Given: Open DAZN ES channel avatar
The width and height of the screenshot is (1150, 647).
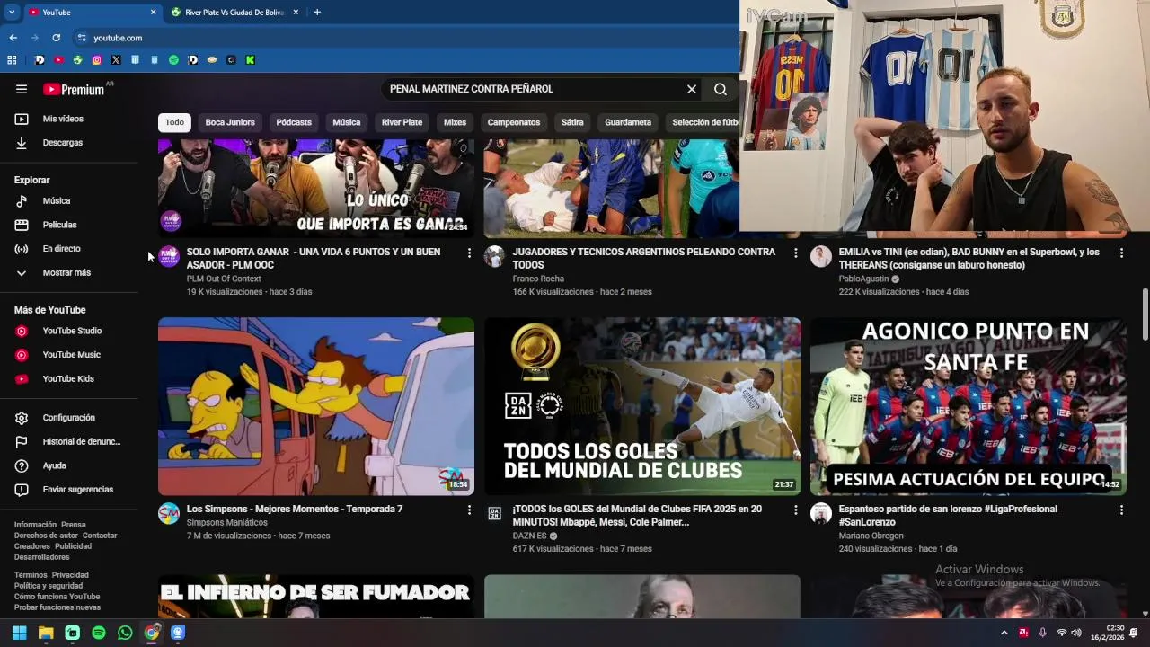Looking at the screenshot, I should coord(494,513).
